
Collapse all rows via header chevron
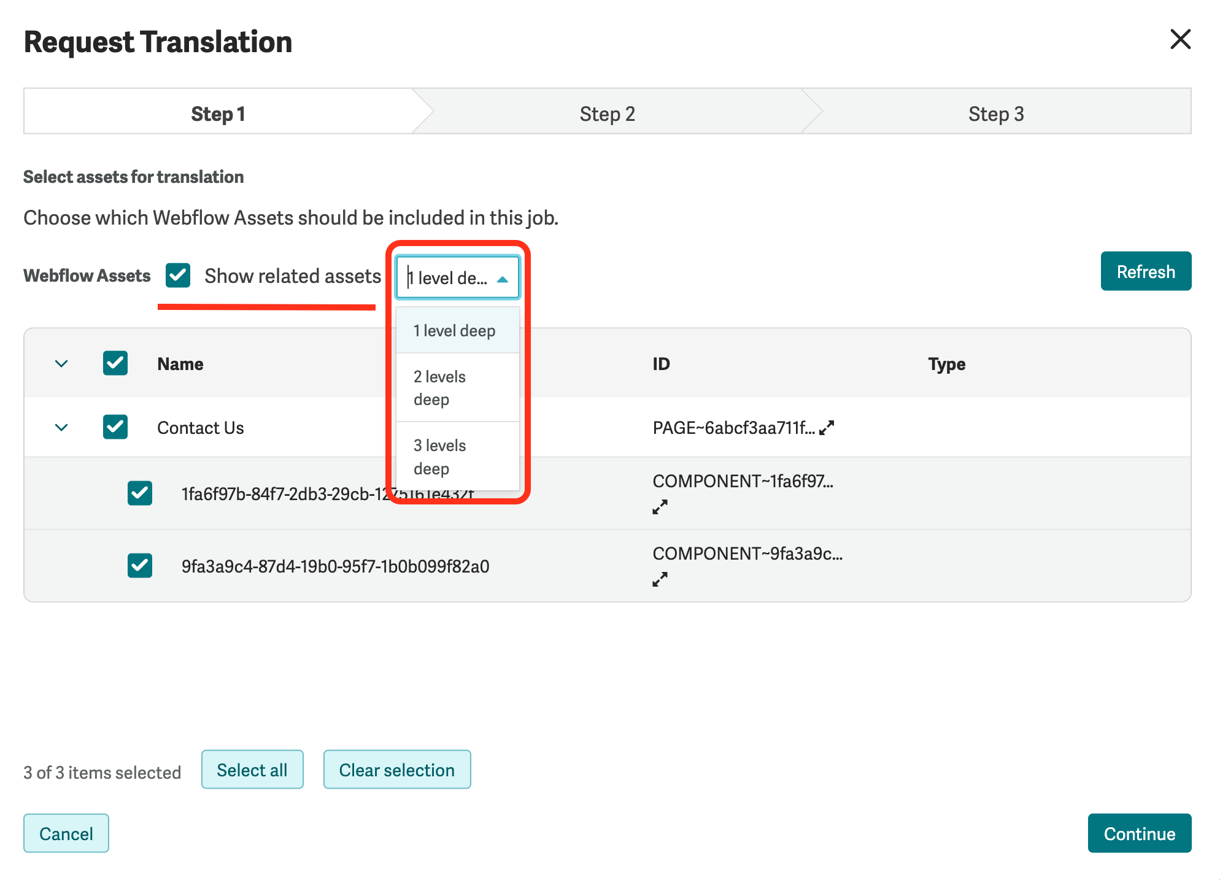pyautogui.click(x=61, y=363)
